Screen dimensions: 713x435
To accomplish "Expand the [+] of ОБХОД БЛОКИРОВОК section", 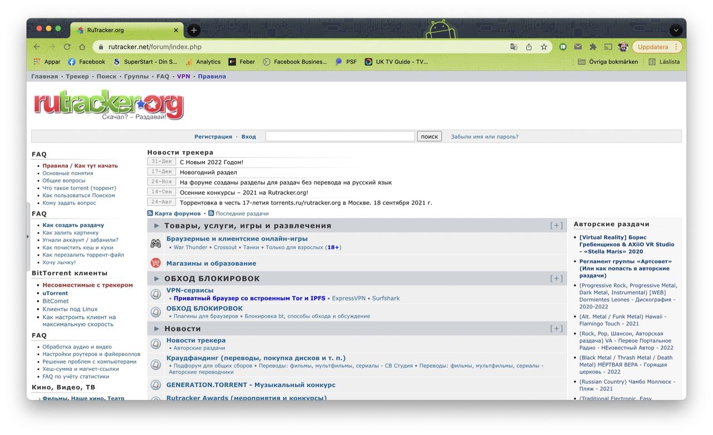I will (x=556, y=278).
